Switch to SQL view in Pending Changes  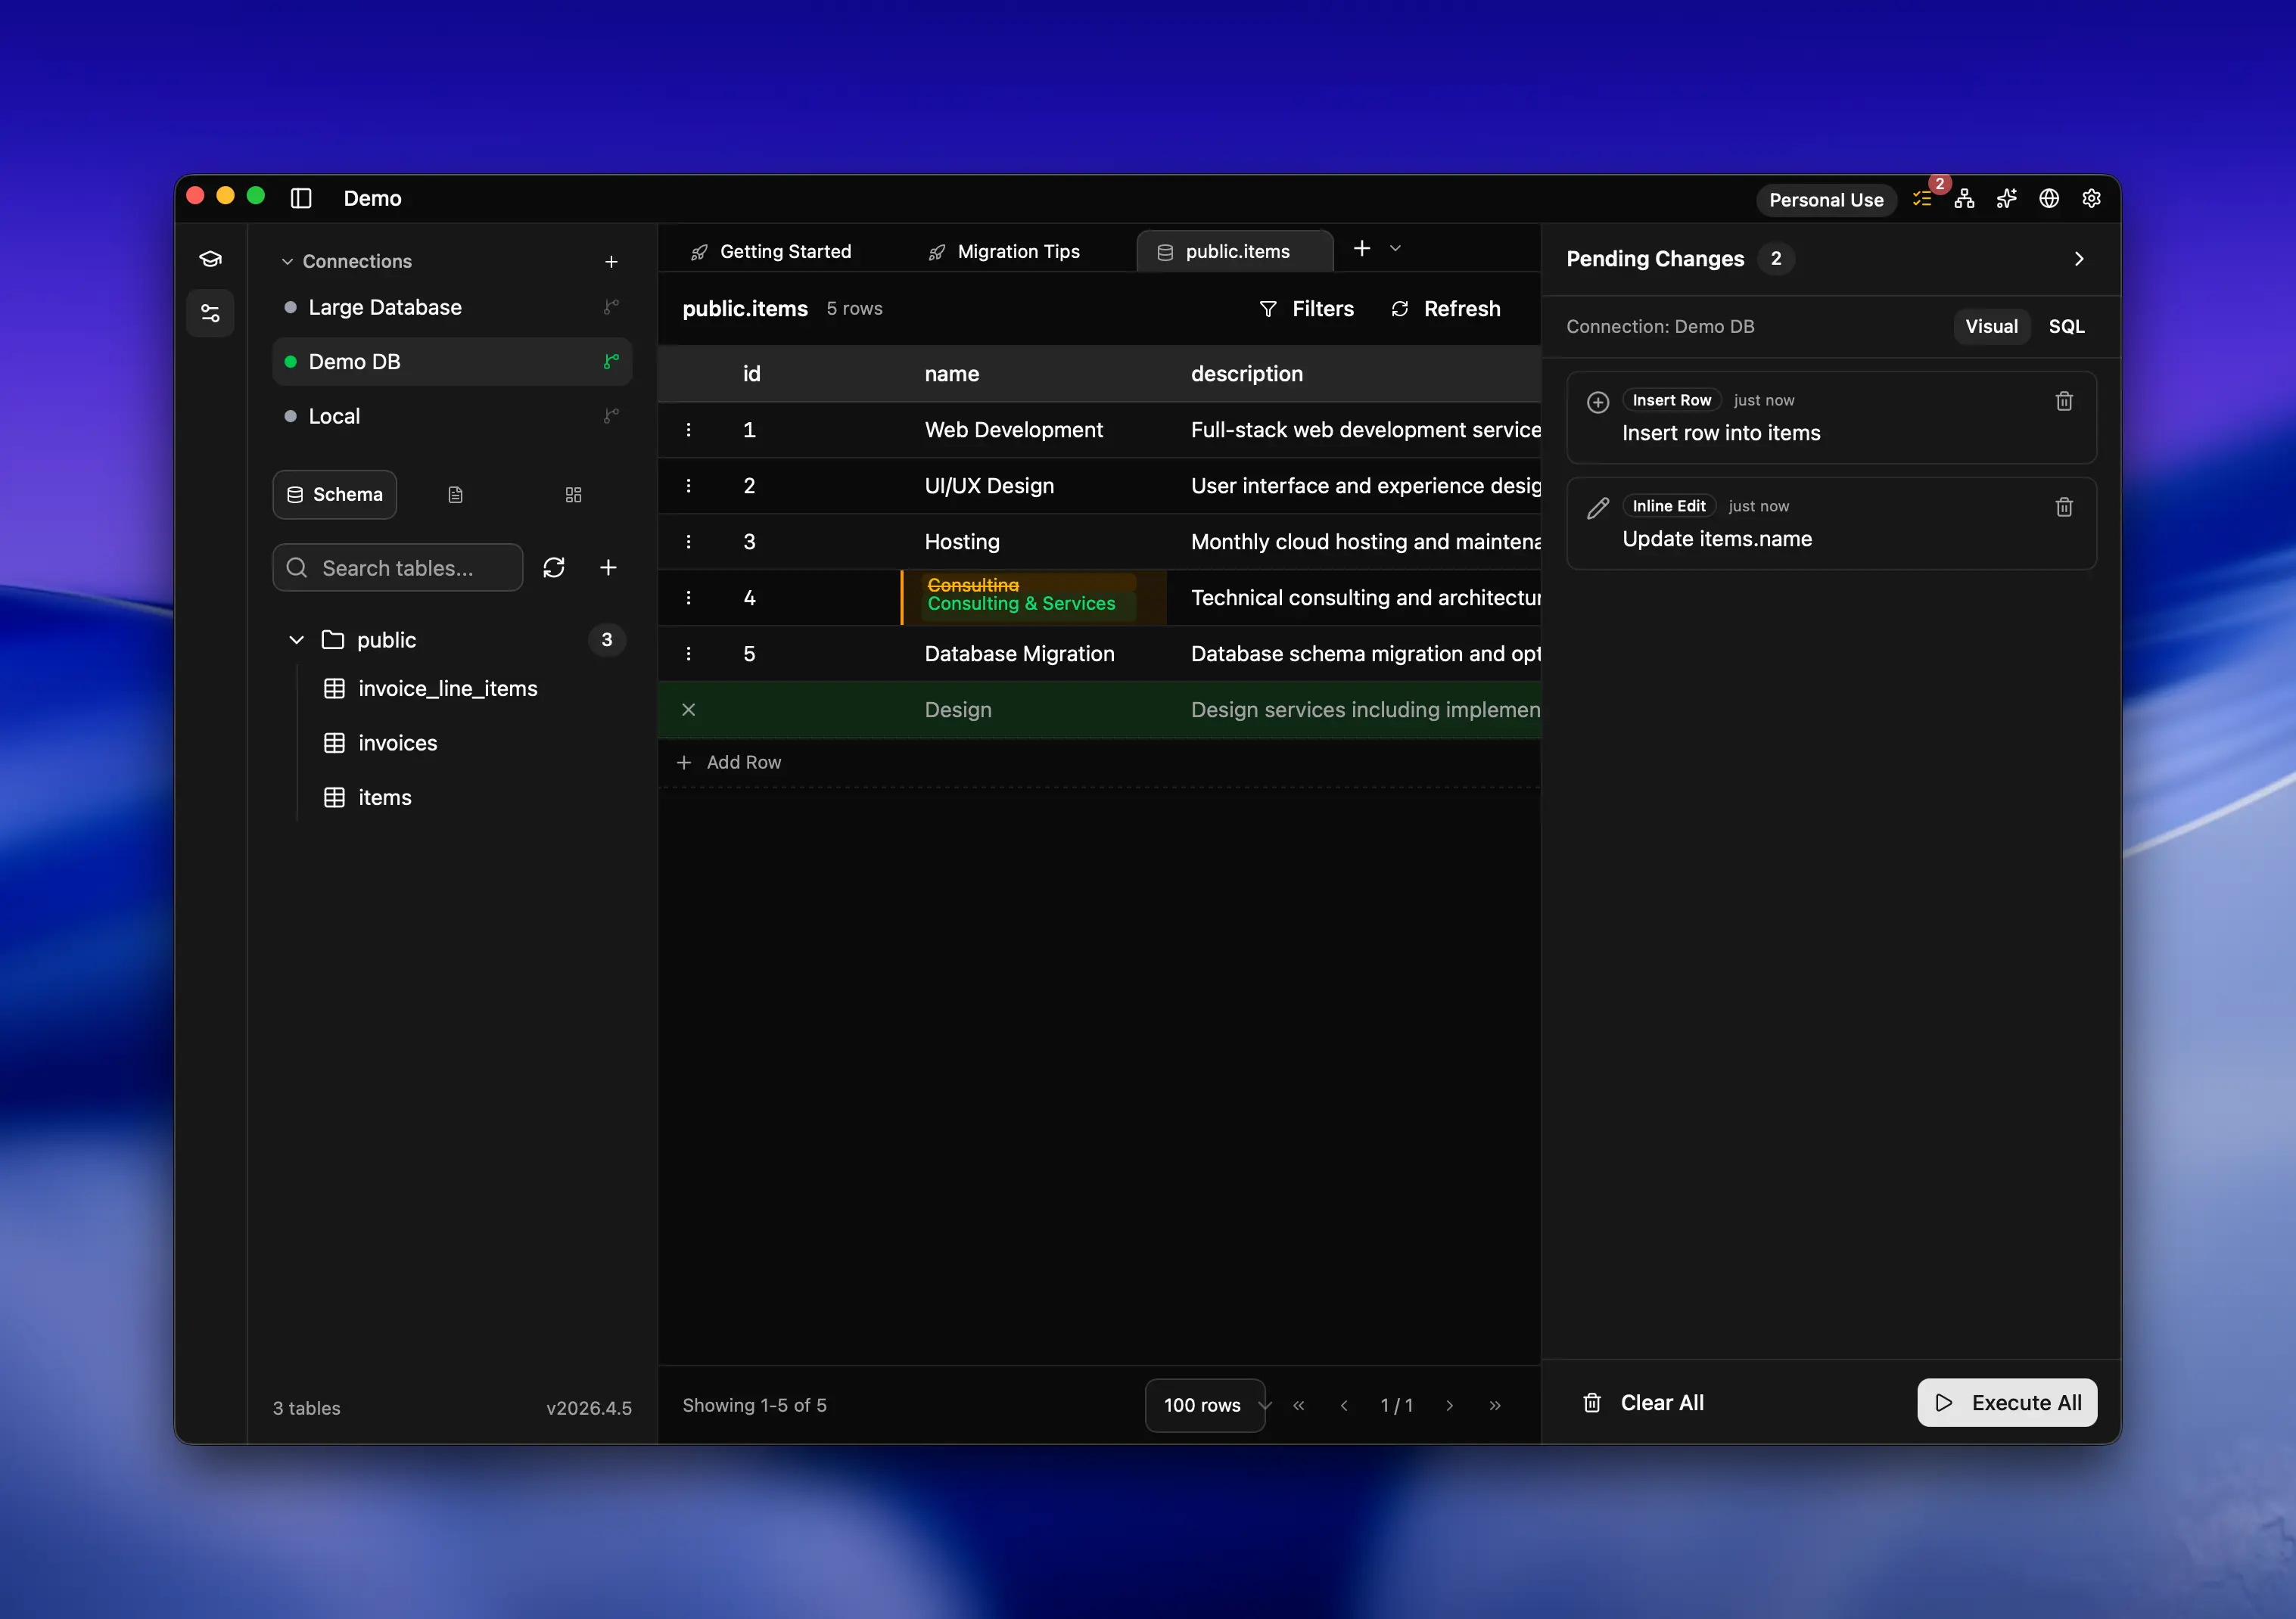pos(2066,326)
